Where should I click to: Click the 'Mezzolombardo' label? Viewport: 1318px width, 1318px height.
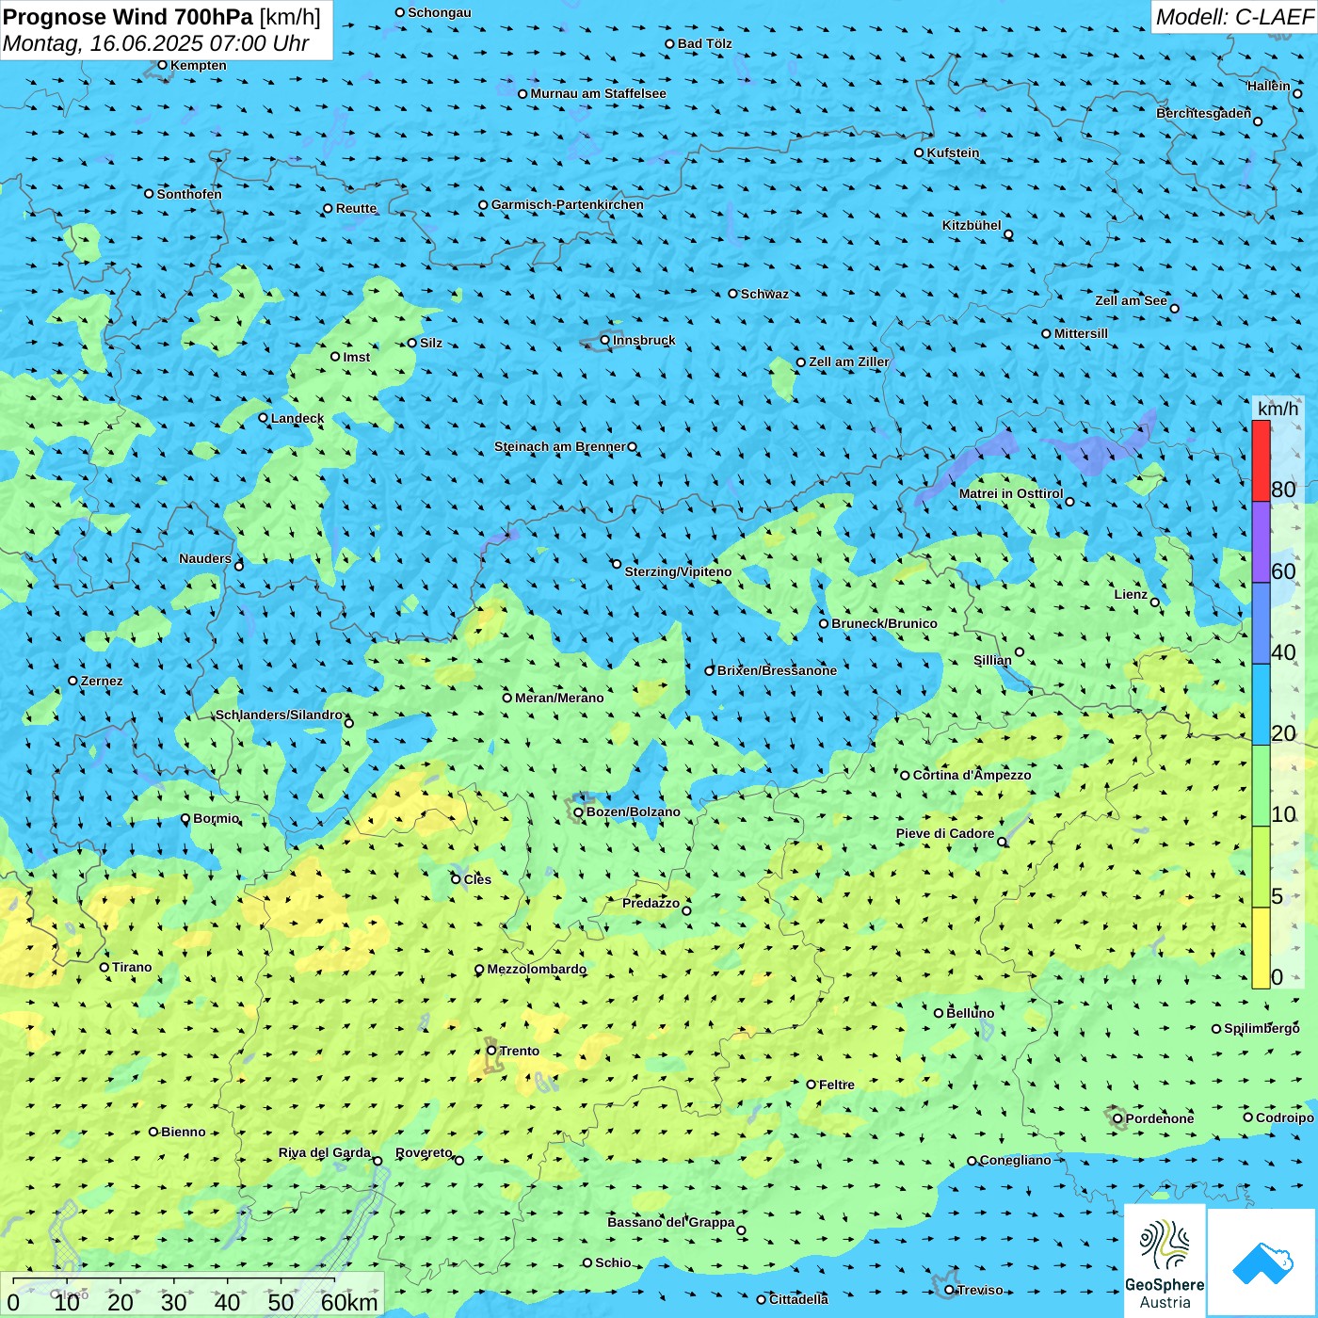click(x=537, y=969)
